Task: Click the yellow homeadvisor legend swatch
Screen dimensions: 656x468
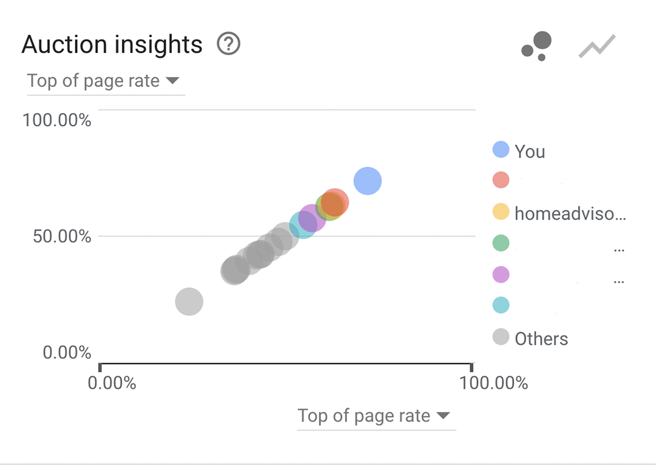Action: (501, 212)
